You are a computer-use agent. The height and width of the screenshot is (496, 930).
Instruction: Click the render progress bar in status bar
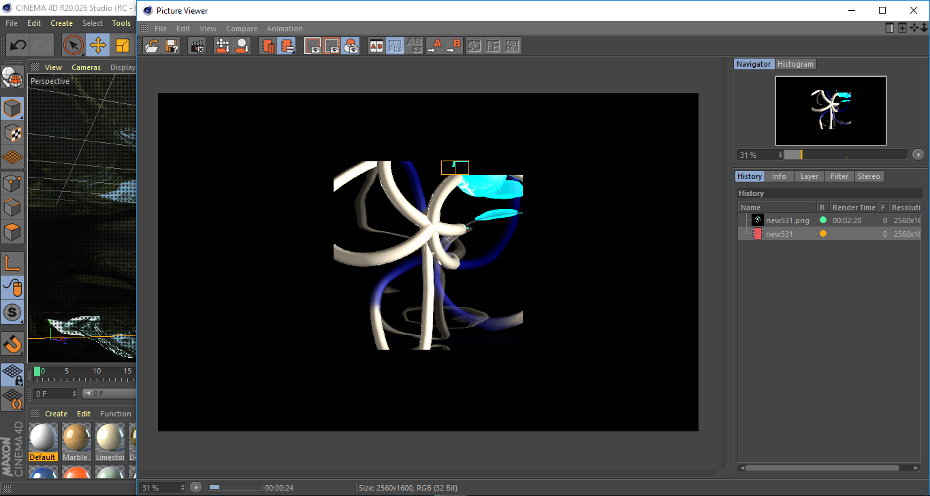[236, 487]
